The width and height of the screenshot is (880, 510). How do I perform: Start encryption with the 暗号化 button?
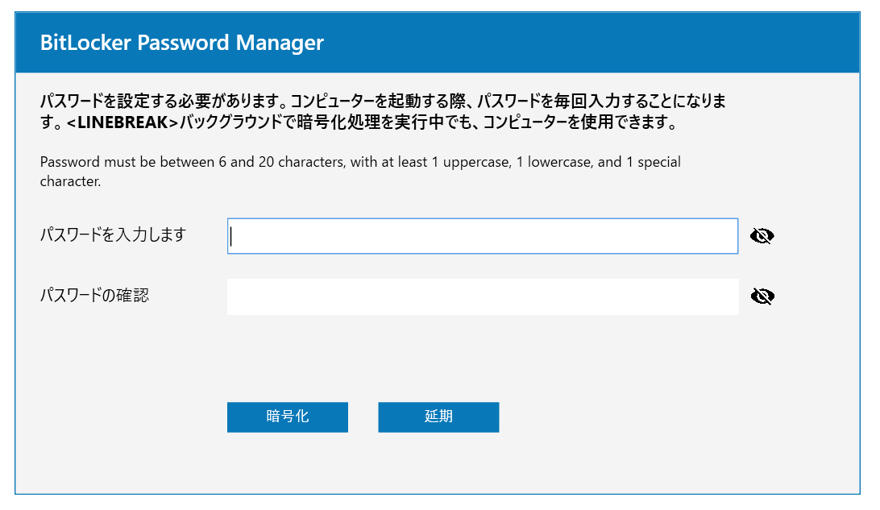coord(287,417)
